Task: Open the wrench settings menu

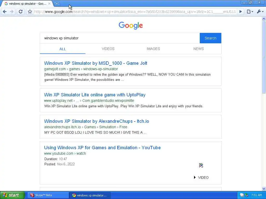Action: (260, 12)
